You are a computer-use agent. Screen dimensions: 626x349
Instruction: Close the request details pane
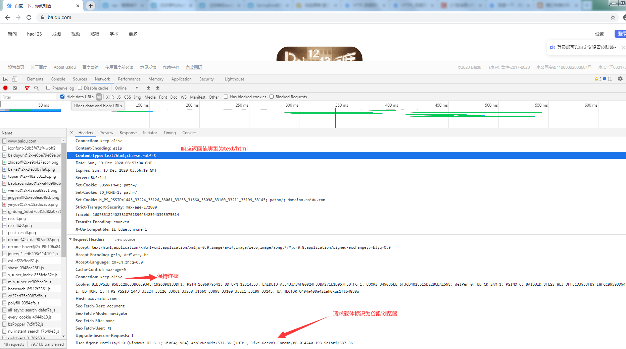click(71, 132)
